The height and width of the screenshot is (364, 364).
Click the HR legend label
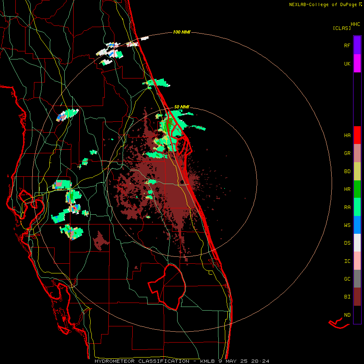tap(347, 189)
